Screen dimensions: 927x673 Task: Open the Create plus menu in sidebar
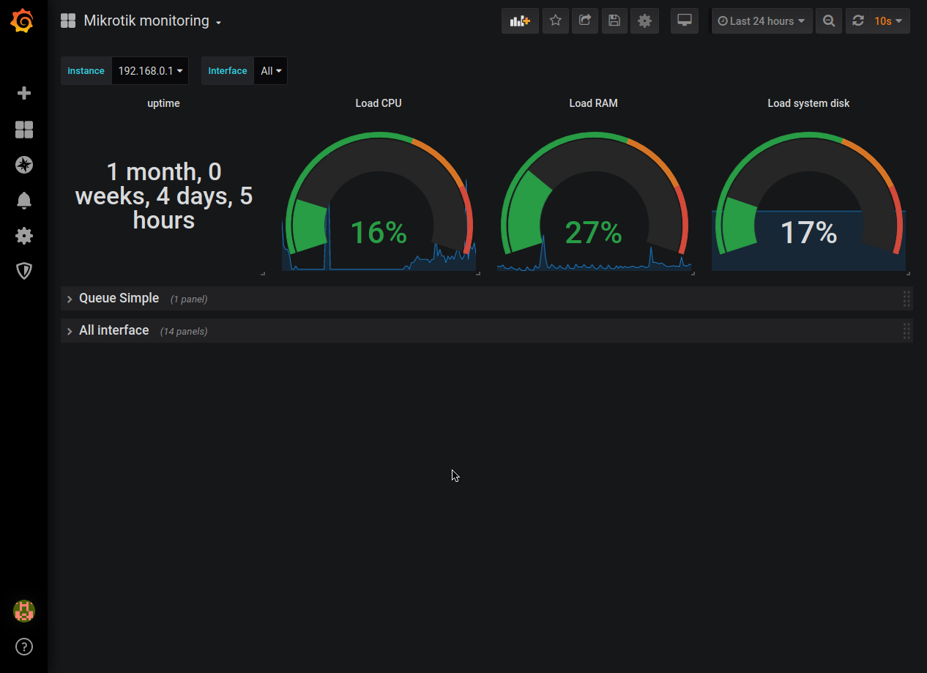[x=24, y=93]
